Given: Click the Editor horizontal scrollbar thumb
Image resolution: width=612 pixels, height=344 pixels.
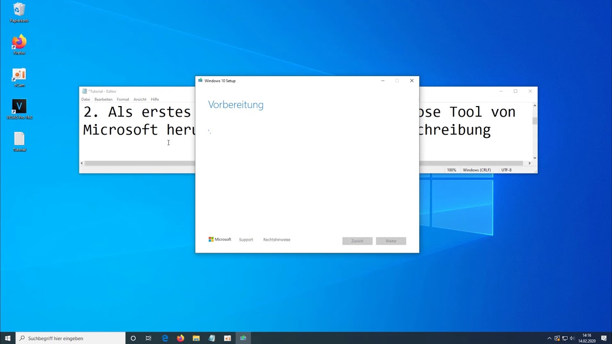Looking at the screenshot, I should coord(140,163).
